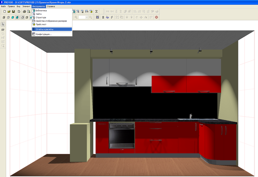
Task: Create a new project with the blank page icon
Action: [x=5, y=11]
